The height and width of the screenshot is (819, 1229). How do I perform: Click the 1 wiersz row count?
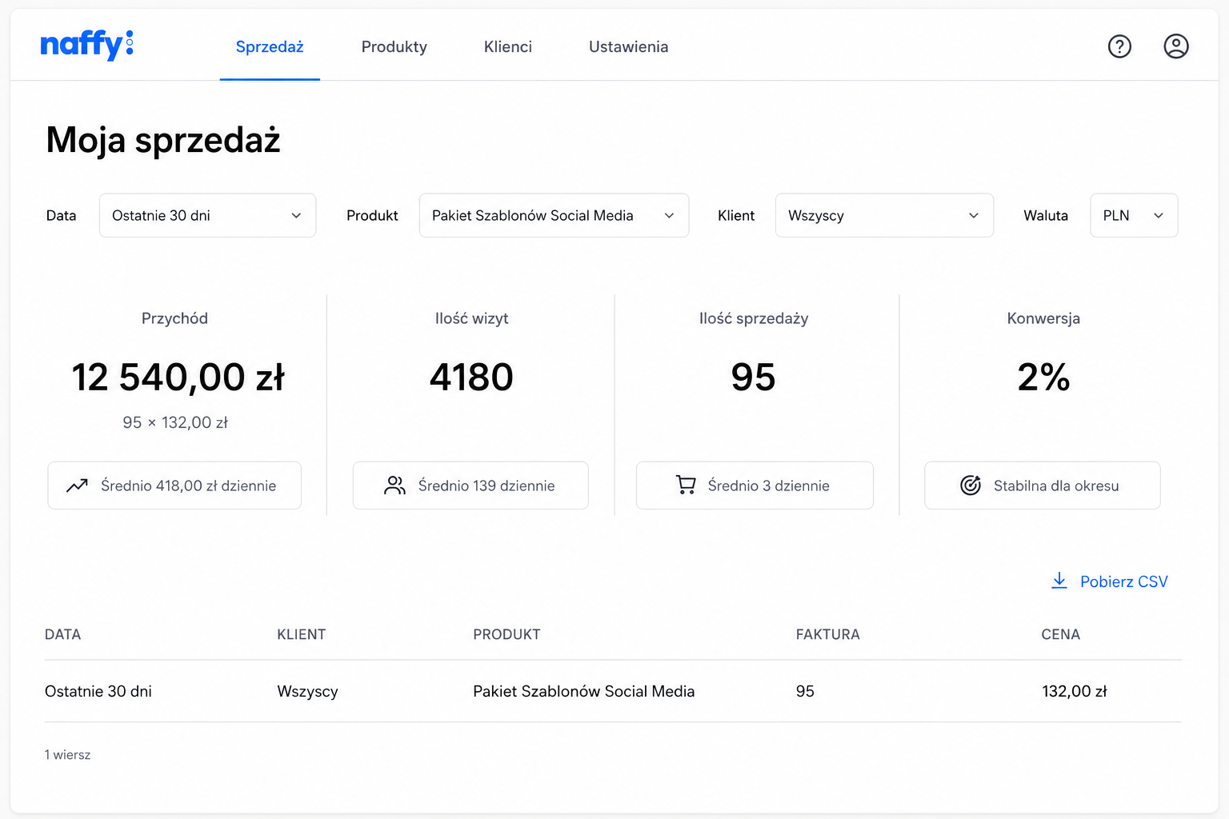click(x=67, y=755)
